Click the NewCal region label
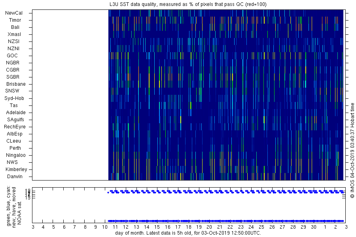 click(x=14, y=13)
